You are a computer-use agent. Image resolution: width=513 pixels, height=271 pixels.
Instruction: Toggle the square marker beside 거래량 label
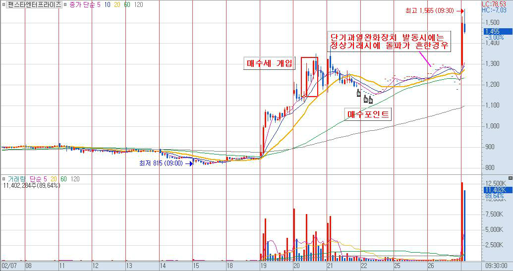[4, 179]
